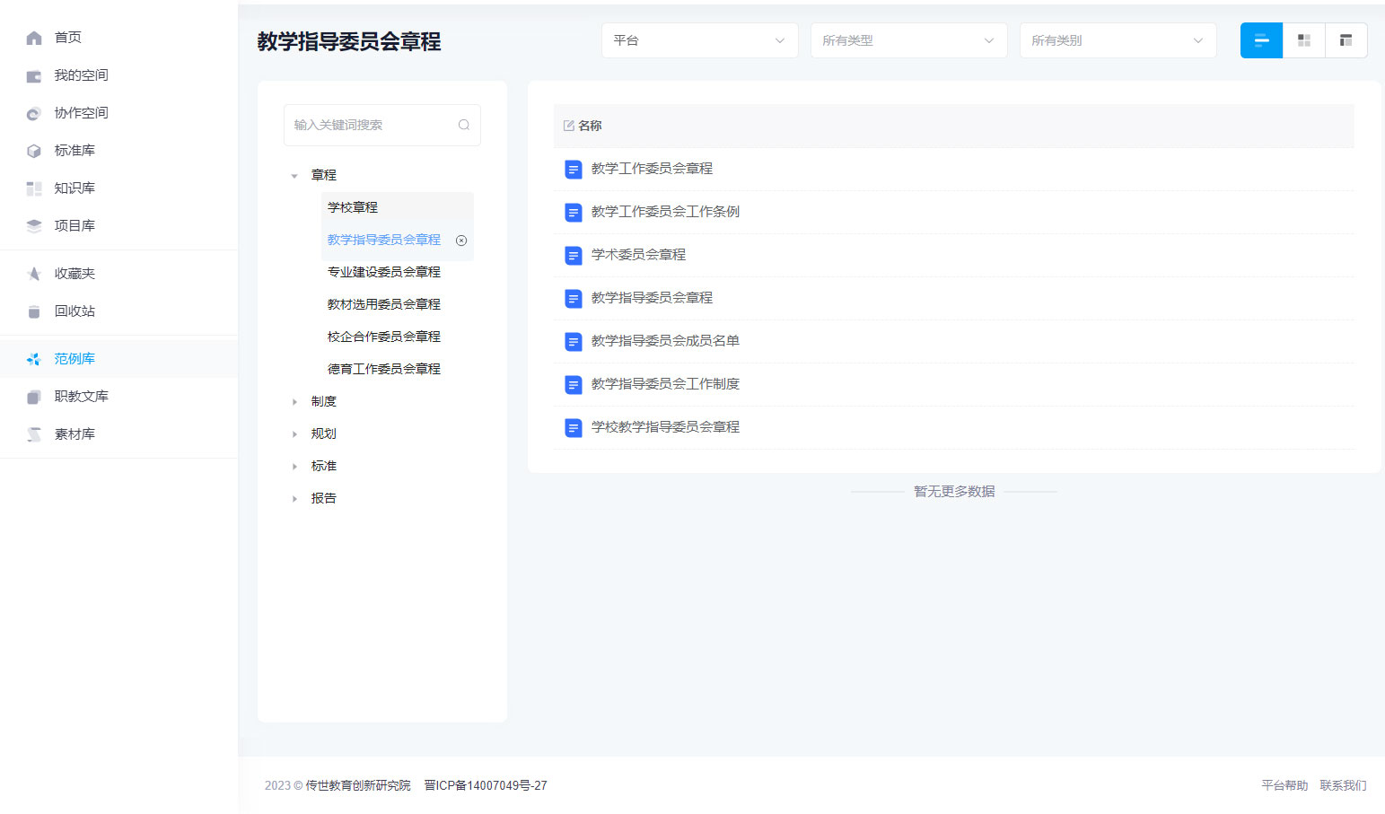Open the 学术委员会章程 document

(638, 255)
